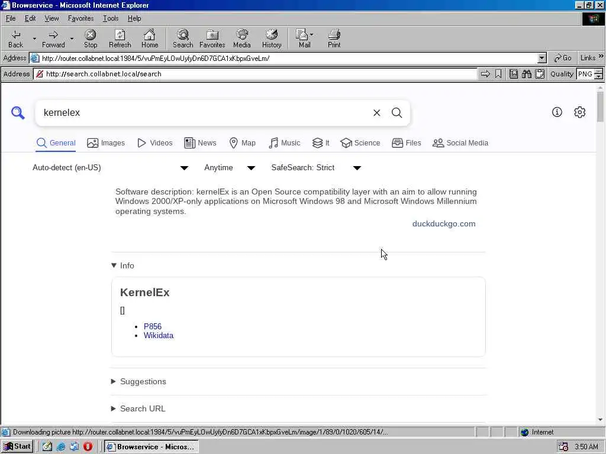Open the IE Search toolbar button
The height and width of the screenshot is (454, 606).
click(x=183, y=38)
